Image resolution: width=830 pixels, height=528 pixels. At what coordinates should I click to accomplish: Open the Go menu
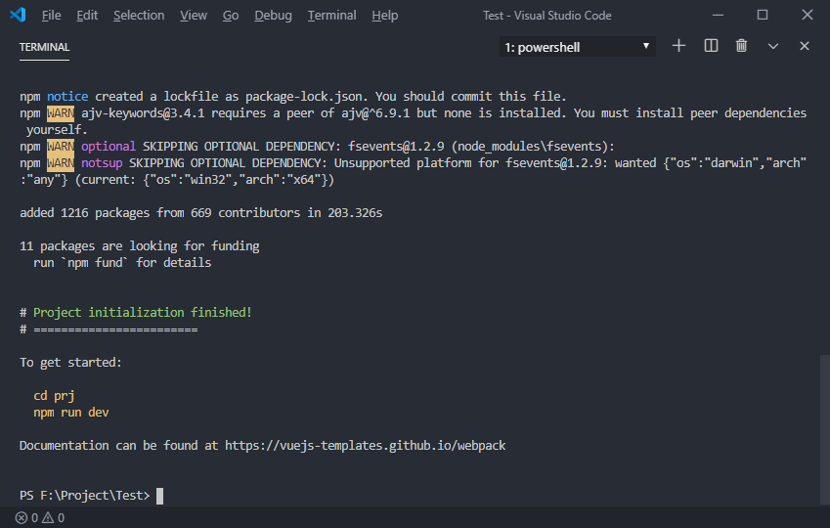[x=231, y=16]
